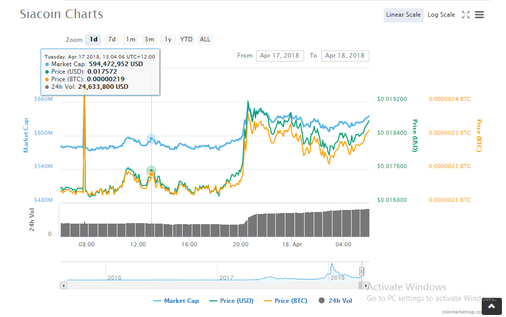
Task: Click the Price (USD) vertical axis title
Action: 415,135
